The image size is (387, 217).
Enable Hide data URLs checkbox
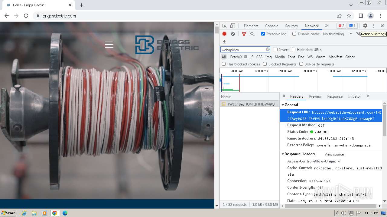point(294,49)
